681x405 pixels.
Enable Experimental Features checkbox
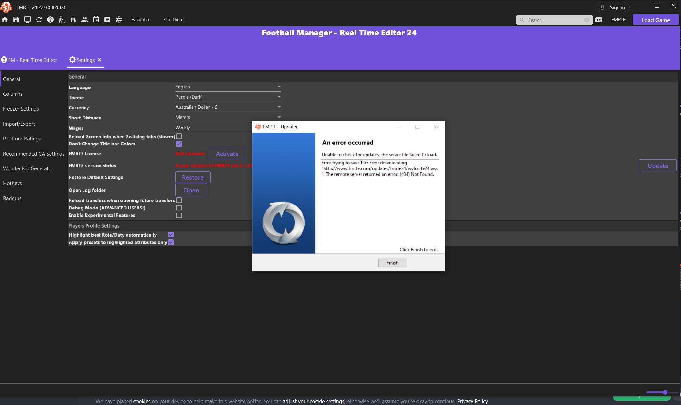179,215
